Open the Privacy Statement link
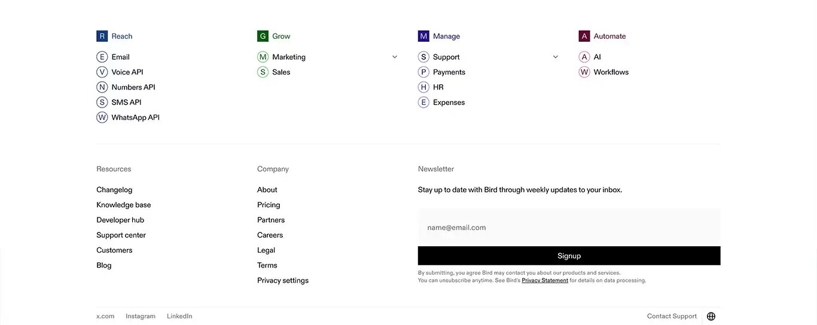 [545, 280]
